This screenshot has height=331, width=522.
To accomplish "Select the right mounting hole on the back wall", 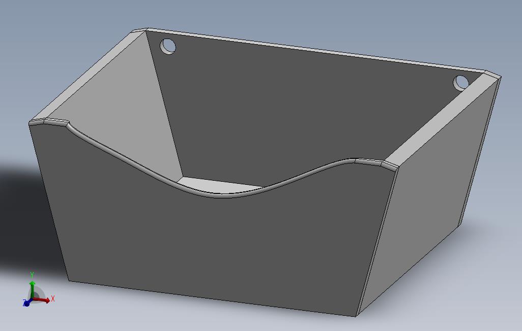I will [461, 83].
